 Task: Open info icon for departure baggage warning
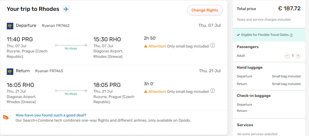(213, 45)
